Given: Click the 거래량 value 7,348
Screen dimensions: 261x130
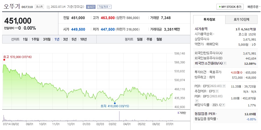Looking at the screenshot, I should pos(166,18).
